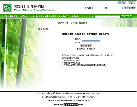Click the visitor counter digits in footer
Screen dimensions: 137x107
click(71, 105)
